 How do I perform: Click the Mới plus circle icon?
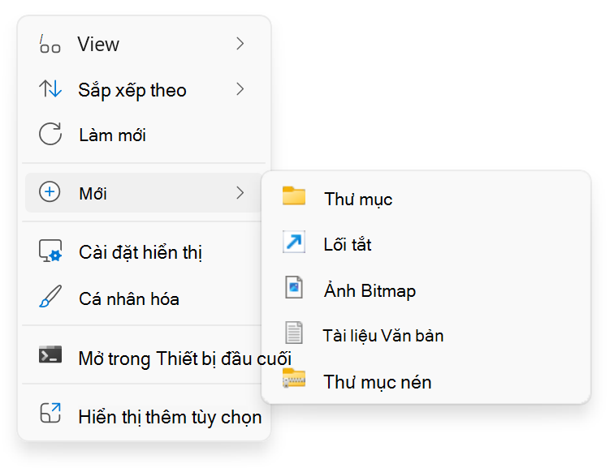click(50, 192)
